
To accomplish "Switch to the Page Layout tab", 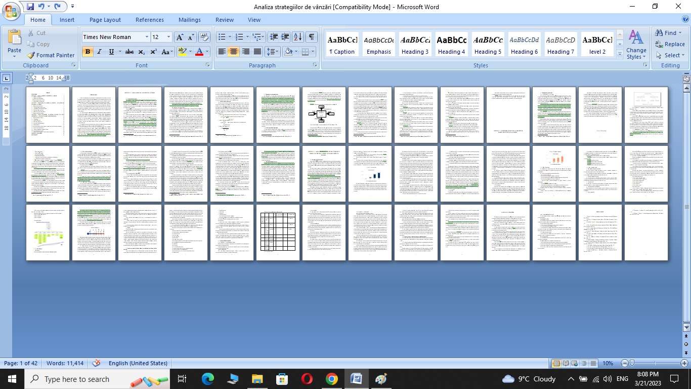I will (x=105, y=20).
